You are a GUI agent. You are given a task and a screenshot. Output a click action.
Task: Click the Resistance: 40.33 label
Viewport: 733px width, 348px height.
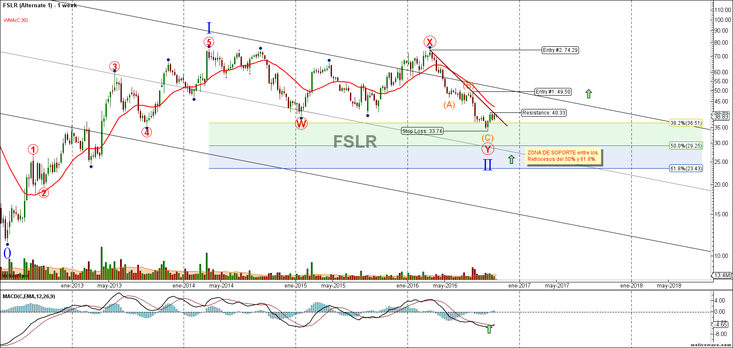543,113
